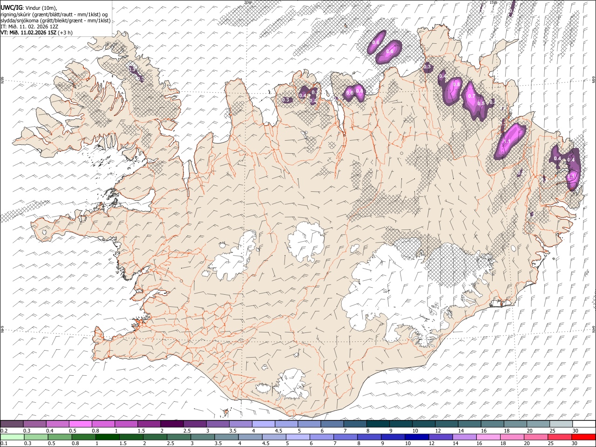Click the '12' label under the upper legend
This screenshot has width=596, height=447.
[x=438, y=431]
